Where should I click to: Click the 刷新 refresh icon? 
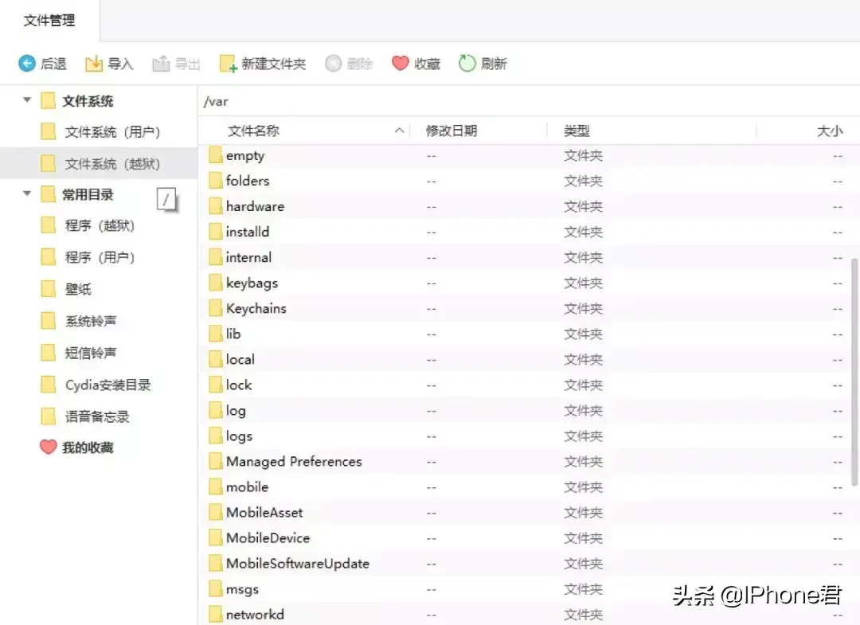[467, 64]
